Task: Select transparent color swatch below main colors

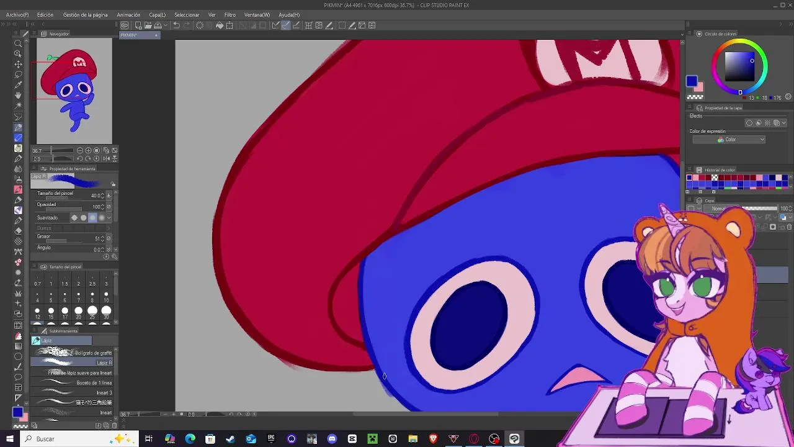Action: click(x=695, y=97)
